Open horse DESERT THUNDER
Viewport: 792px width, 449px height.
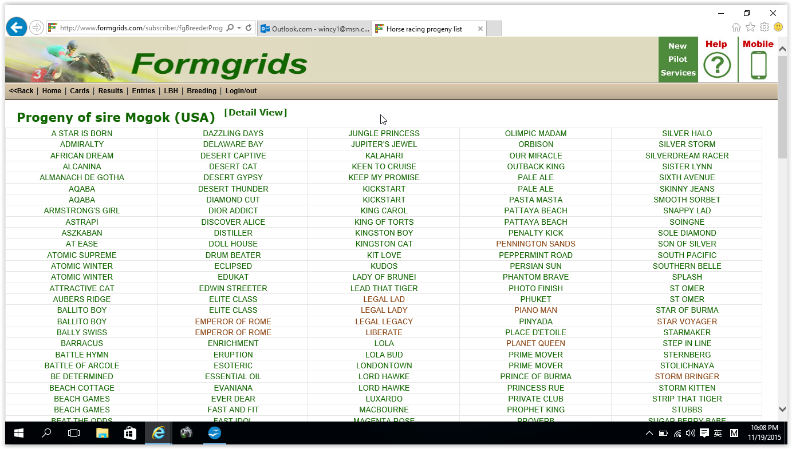click(x=233, y=189)
